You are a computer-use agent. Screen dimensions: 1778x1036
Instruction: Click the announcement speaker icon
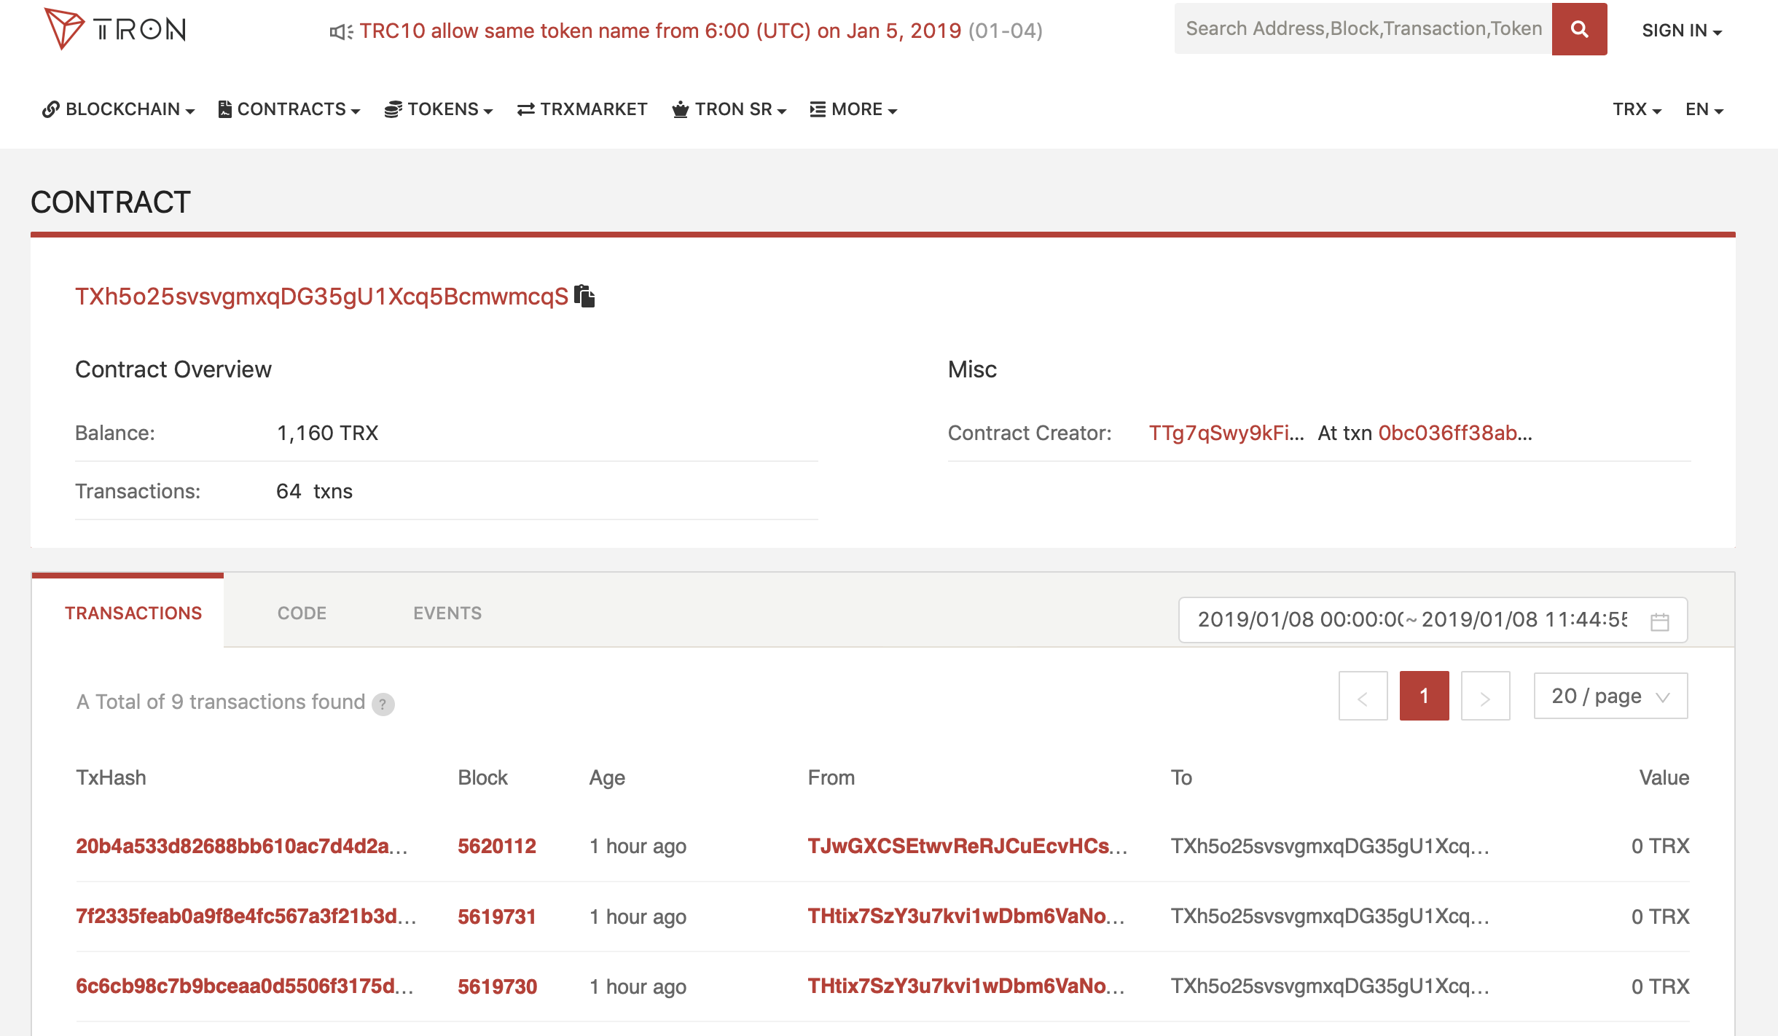(340, 31)
